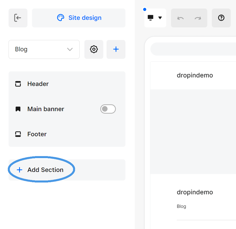236x229 pixels.
Task: Click the plus icon to add a page
Action: pyautogui.click(x=116, y=49)
